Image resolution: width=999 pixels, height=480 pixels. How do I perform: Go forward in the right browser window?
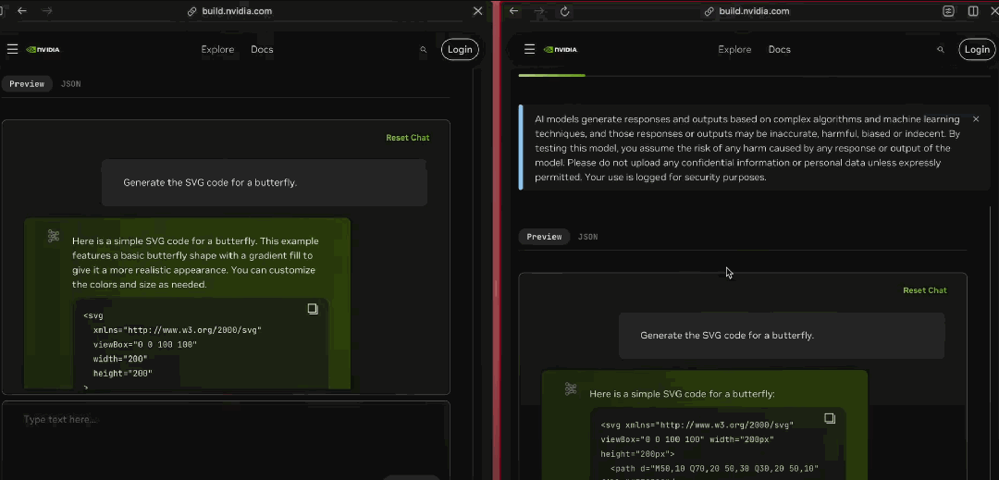coord(539,11)
